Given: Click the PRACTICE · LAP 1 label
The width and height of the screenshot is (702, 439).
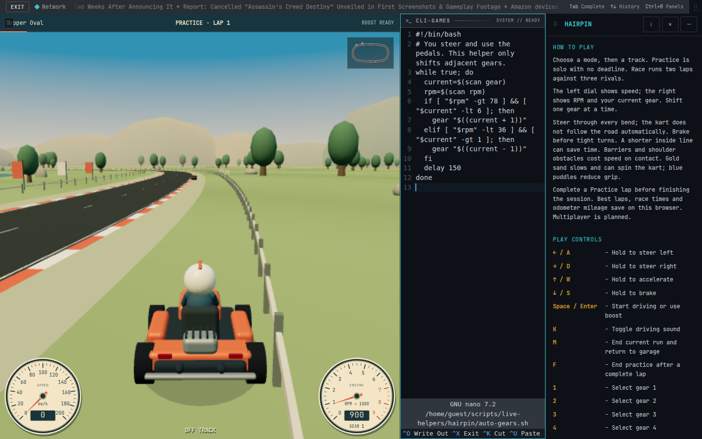Looking at the screenshot, I should tap(203, 23).
